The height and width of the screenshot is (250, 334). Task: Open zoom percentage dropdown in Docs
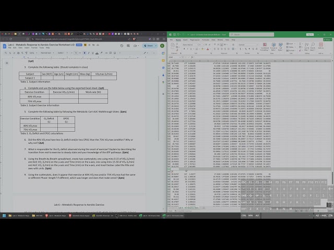33,53
